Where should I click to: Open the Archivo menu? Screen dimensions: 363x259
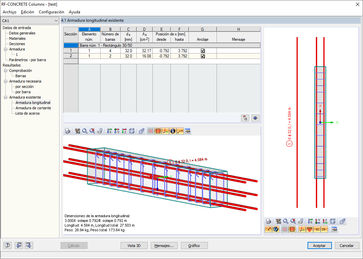[9, 12]
